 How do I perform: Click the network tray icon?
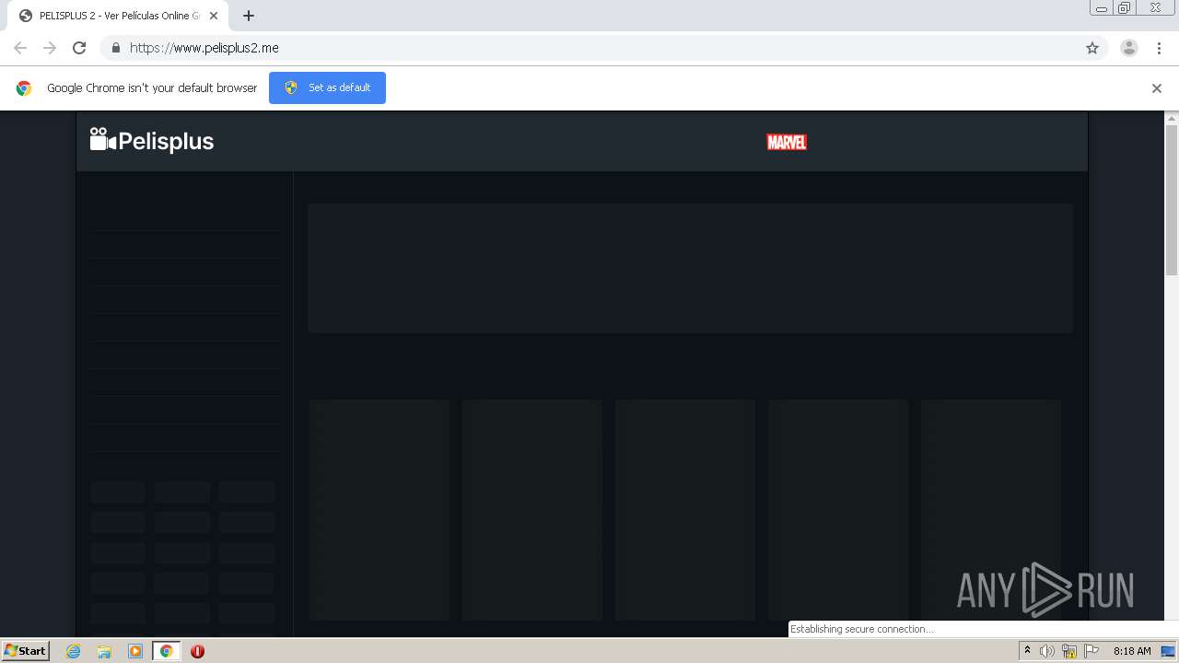tap(1069, 651)
